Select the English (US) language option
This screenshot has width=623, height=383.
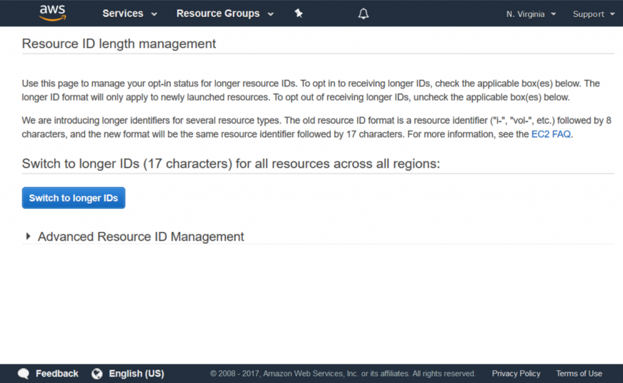[x=136, y=373]
